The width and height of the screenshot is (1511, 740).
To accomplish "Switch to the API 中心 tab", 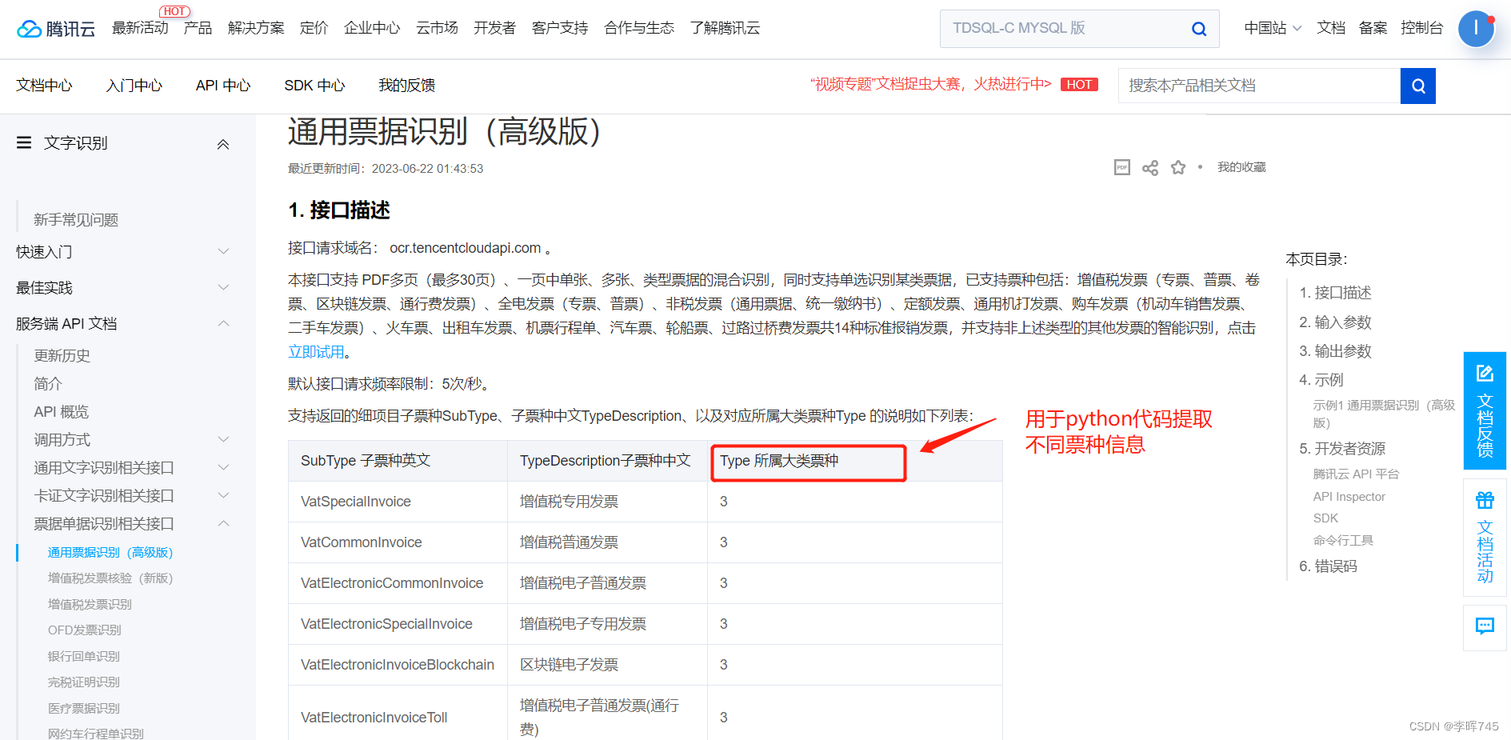I will point(223,86).
